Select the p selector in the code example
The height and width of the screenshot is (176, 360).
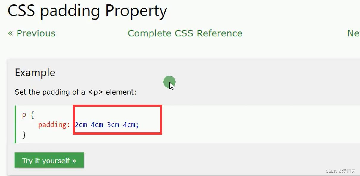point(24,115)
